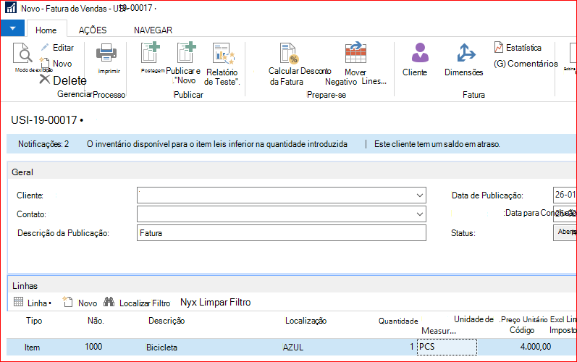Open the Relatório de Teste icon

click(224, 54)
